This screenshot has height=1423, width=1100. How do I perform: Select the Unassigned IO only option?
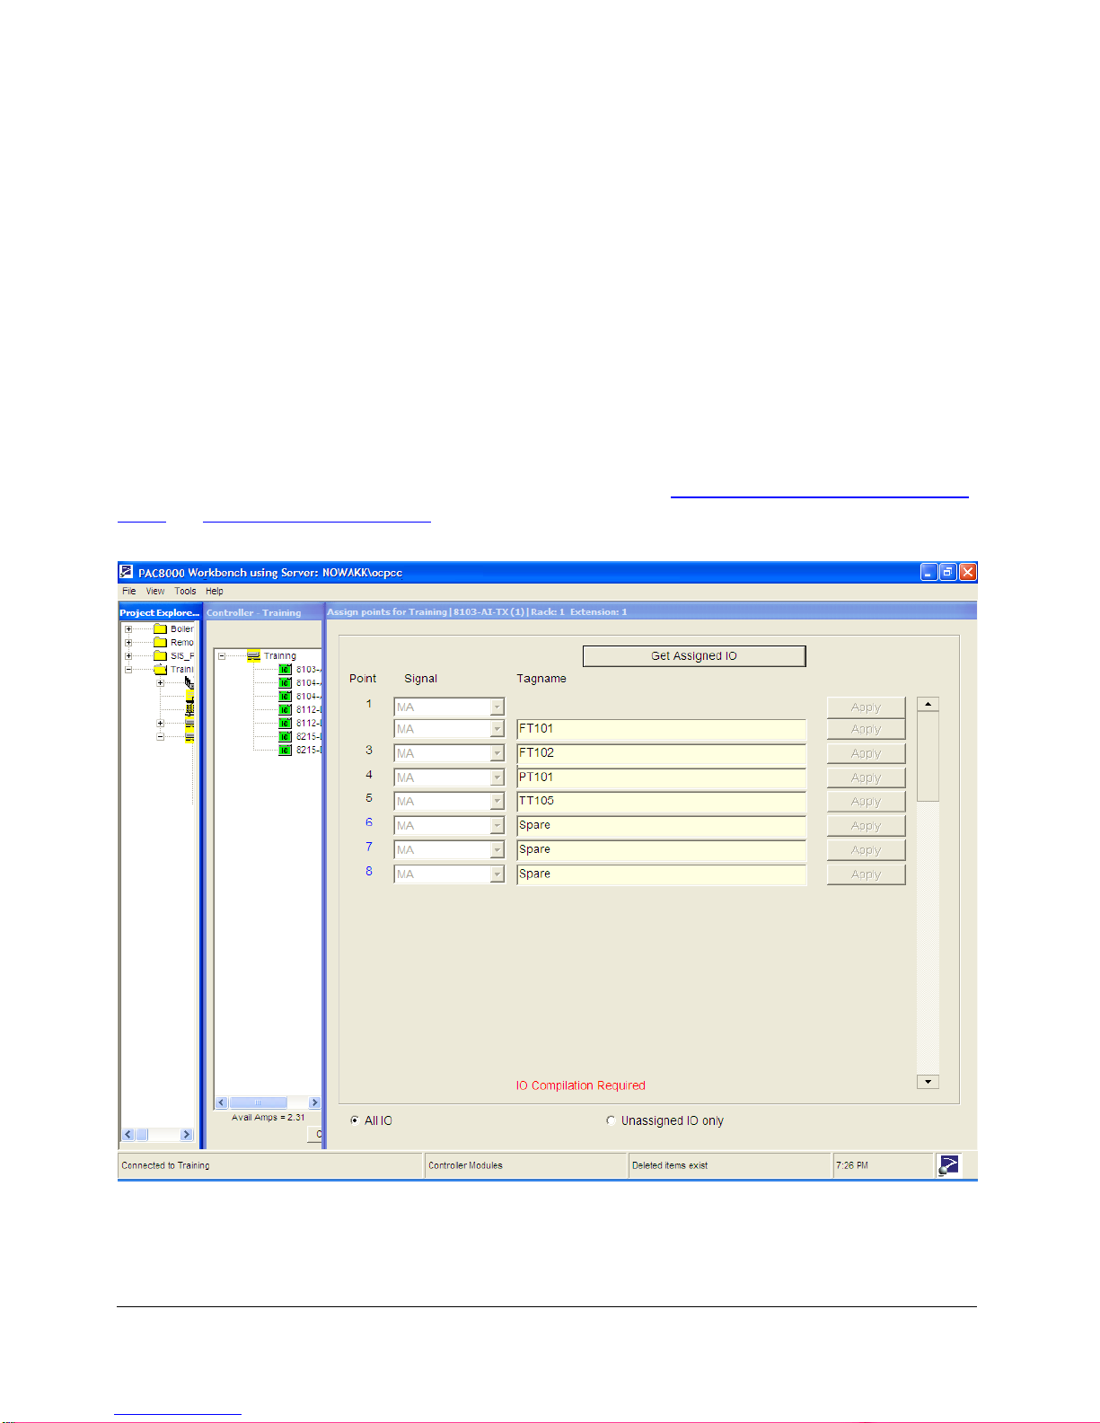click(611, 1120)
